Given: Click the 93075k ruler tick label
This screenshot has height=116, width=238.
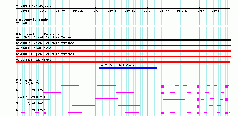Looking at the screenshot, I should (147, 11).
